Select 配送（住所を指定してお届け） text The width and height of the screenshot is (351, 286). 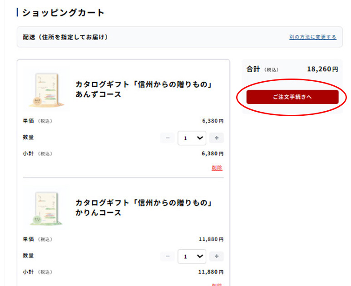pos(65,37)
